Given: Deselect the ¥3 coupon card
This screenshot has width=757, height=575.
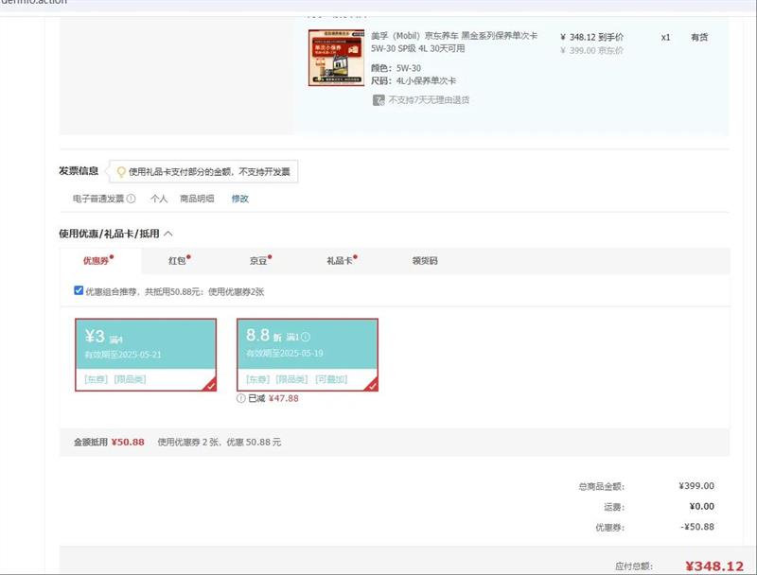Looking at the screenshot, I should tap(146, 355).
